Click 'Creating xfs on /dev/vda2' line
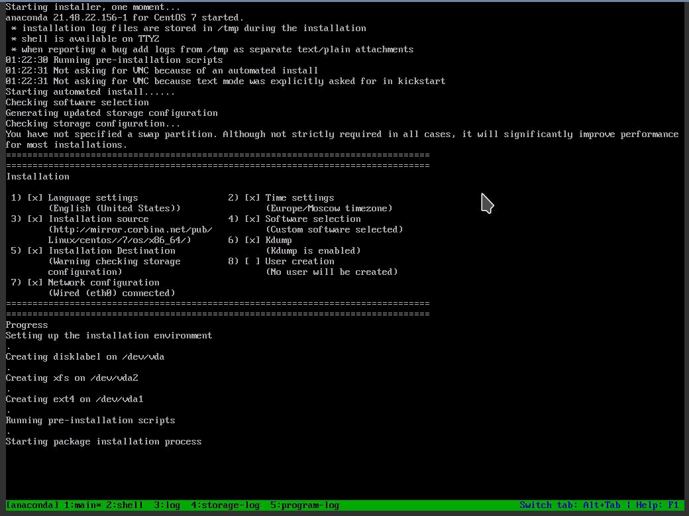This screenshot has height=516, width=689. [x=72, y=378]
